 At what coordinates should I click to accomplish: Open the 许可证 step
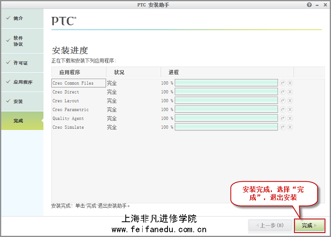tap(22, 63)
